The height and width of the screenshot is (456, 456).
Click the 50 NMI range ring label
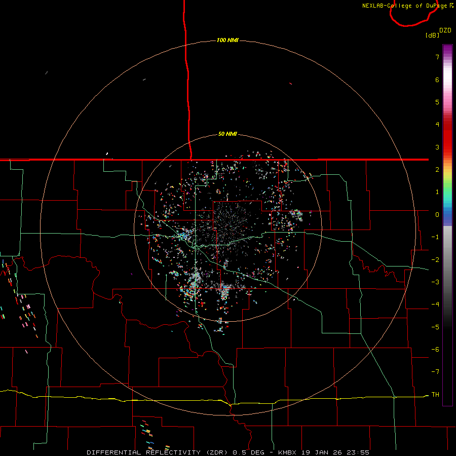[x=227, y=134]
